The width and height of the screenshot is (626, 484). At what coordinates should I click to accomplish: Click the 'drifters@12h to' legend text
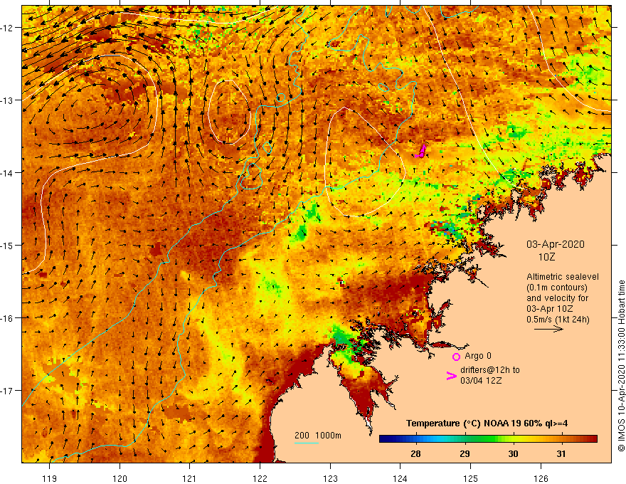pos(490,370)
